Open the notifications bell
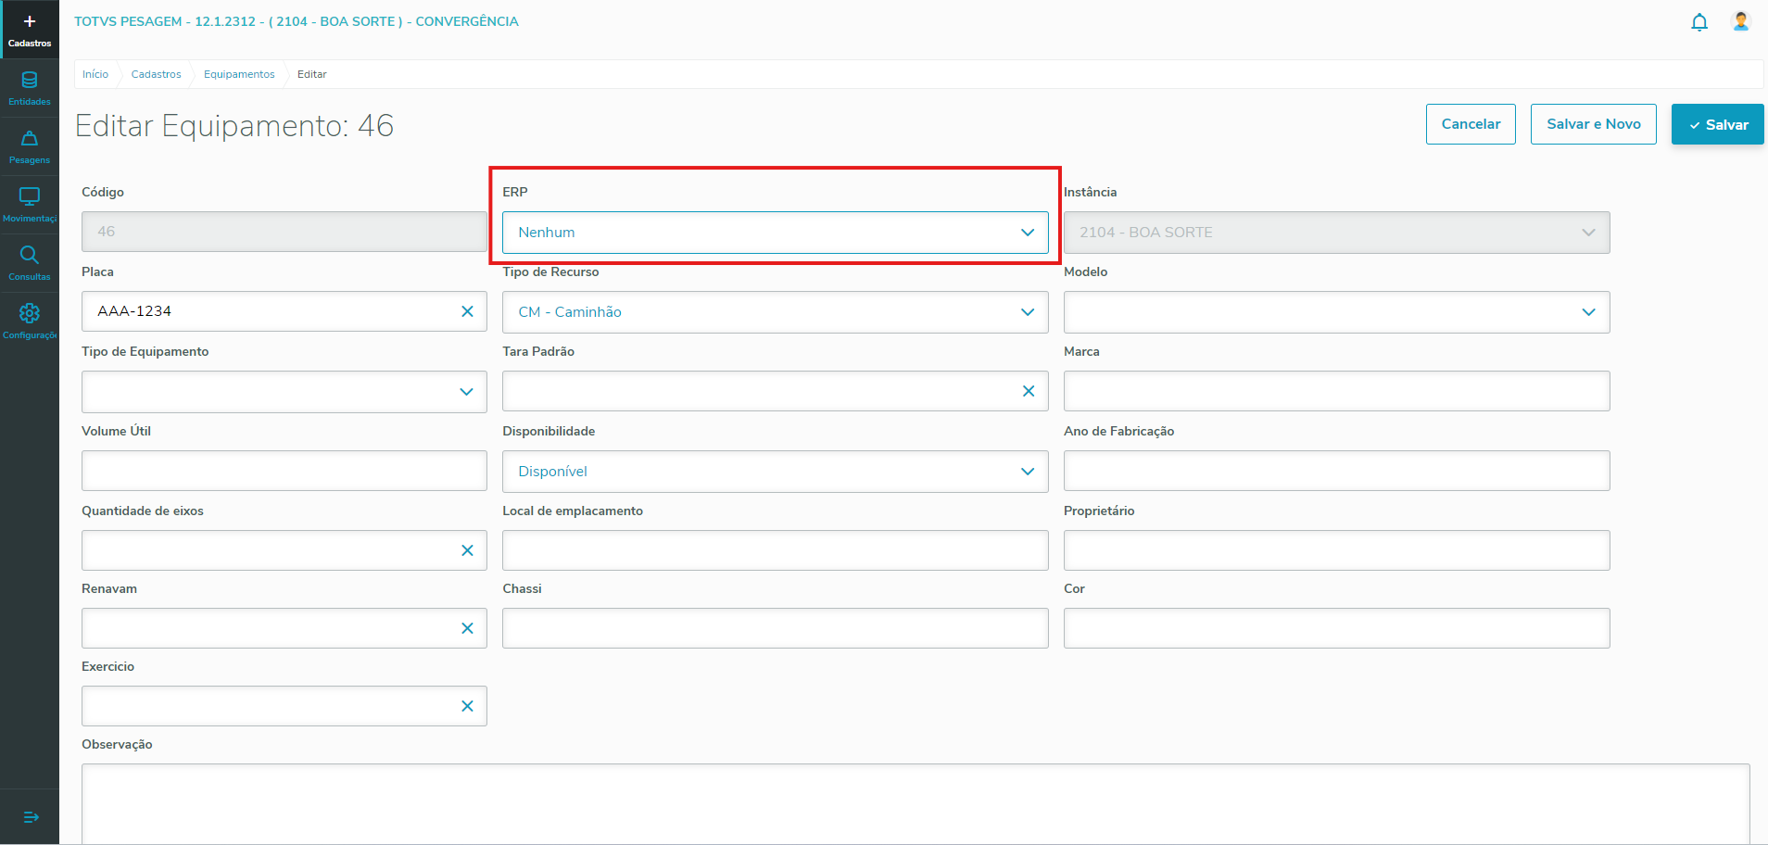This screenshot has height=845, width=1768. point(1699,22)
